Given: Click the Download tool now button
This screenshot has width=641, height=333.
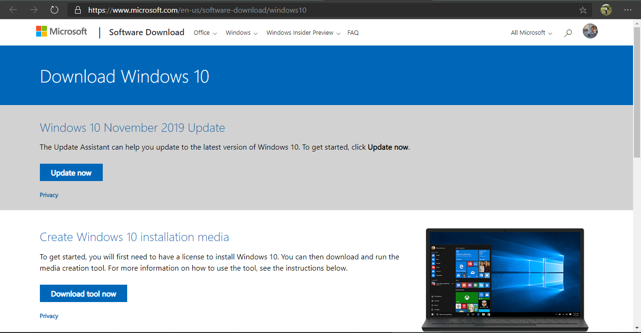Looking at the screenshot, I should pyautogui.click(x=84, y=294).
